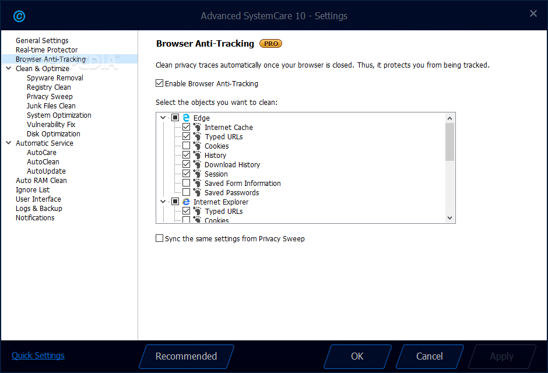Click the object list scroll up arrow

(x=450, y=118)
